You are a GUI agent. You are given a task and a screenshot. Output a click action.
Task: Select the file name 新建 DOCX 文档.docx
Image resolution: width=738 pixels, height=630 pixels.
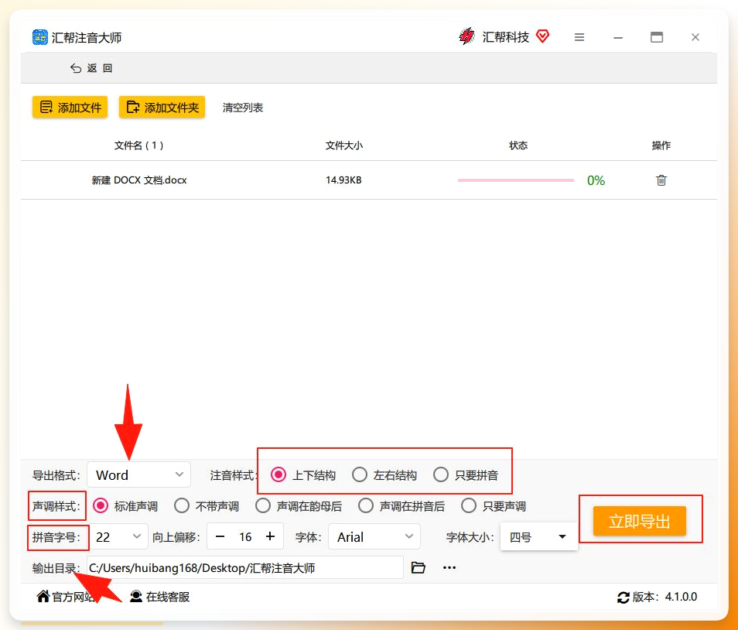point(139,180)
